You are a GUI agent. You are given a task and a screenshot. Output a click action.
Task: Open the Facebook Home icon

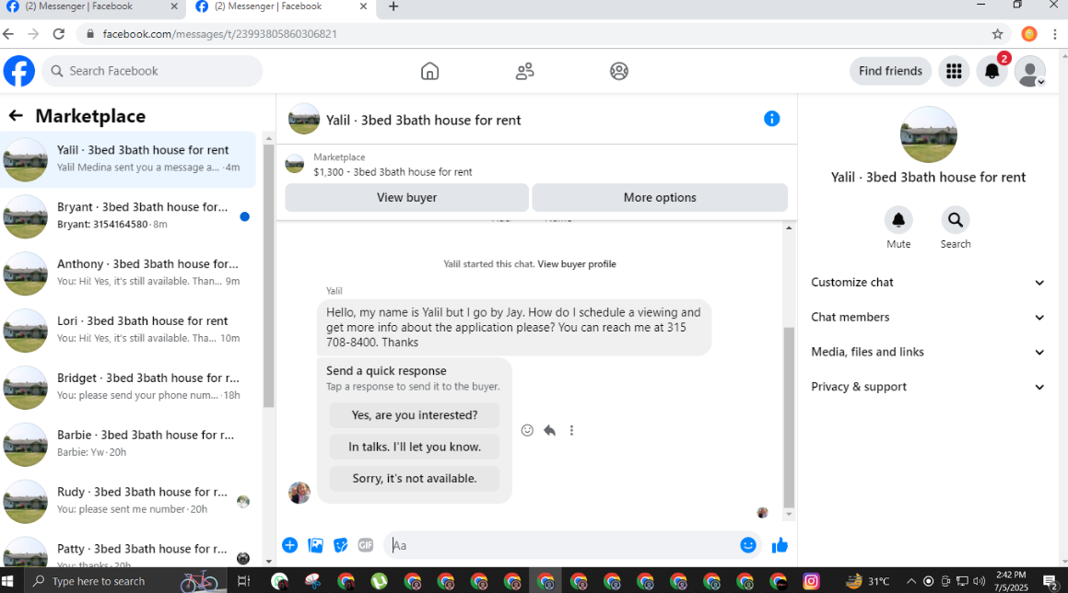(x=429, y=71)
